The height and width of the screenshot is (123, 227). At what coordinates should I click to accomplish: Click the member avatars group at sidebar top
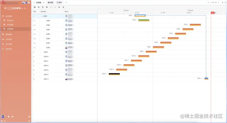(x=25, y=3)
